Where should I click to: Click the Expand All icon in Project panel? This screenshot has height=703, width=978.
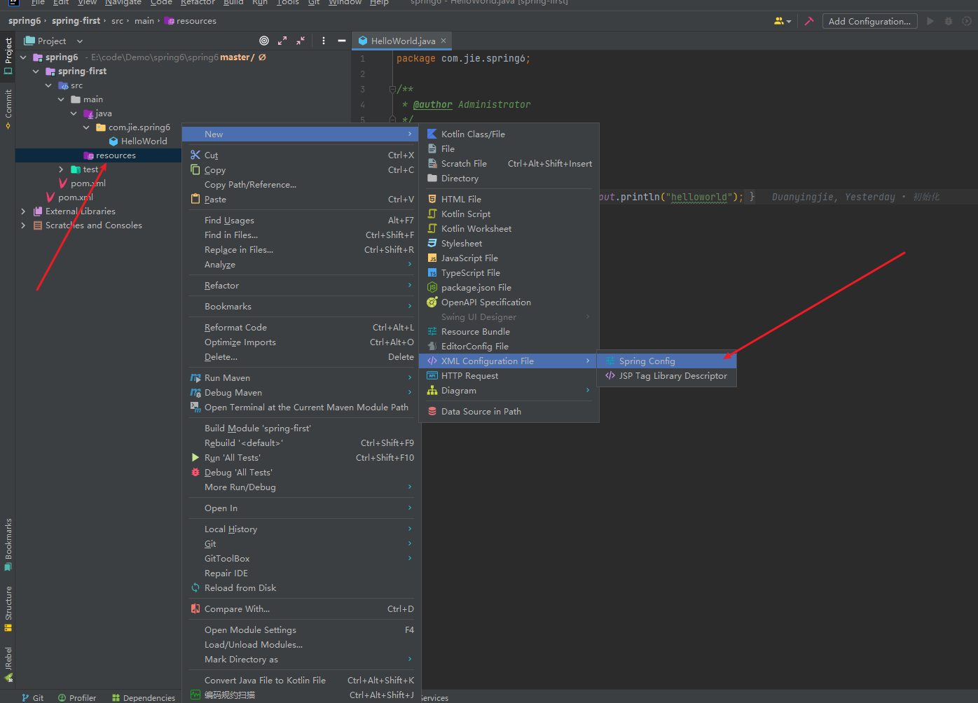coord(282,41)
